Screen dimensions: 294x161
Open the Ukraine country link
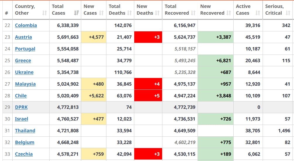point(24,72)
